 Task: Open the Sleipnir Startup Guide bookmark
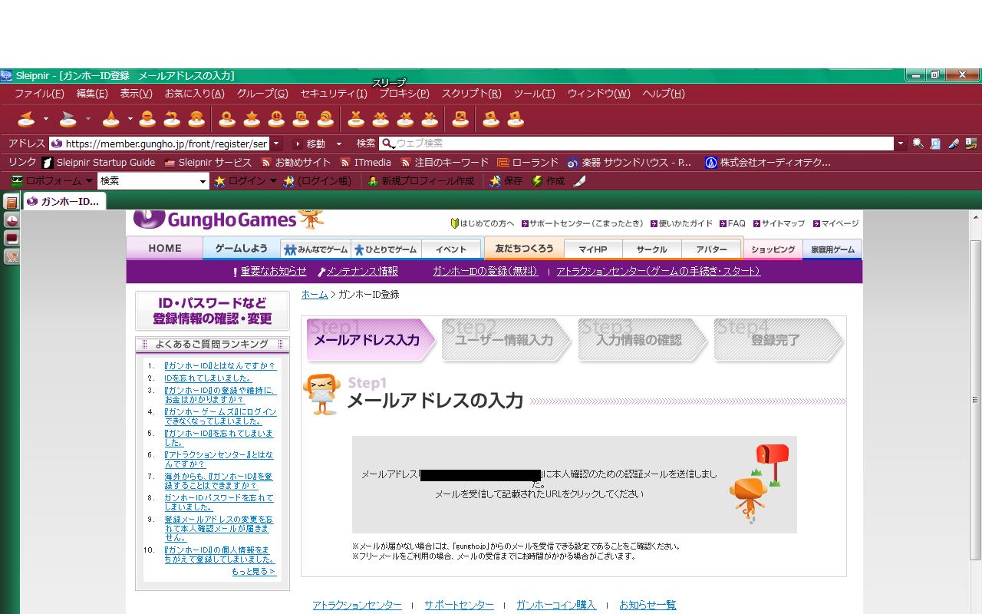click(98, 163)
